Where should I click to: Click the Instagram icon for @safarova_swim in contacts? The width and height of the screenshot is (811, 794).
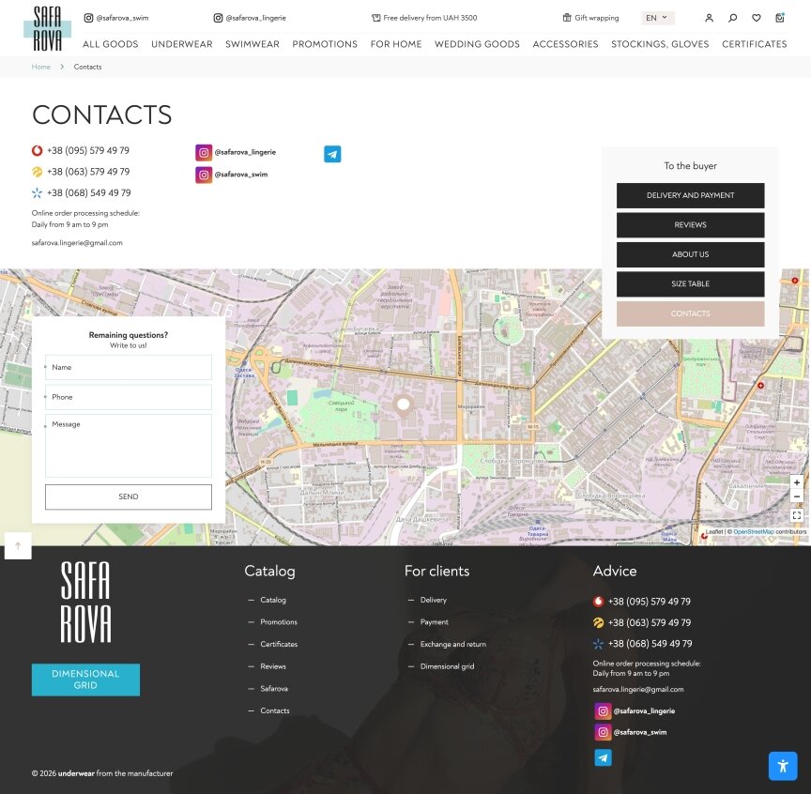(x=204, y=175)
